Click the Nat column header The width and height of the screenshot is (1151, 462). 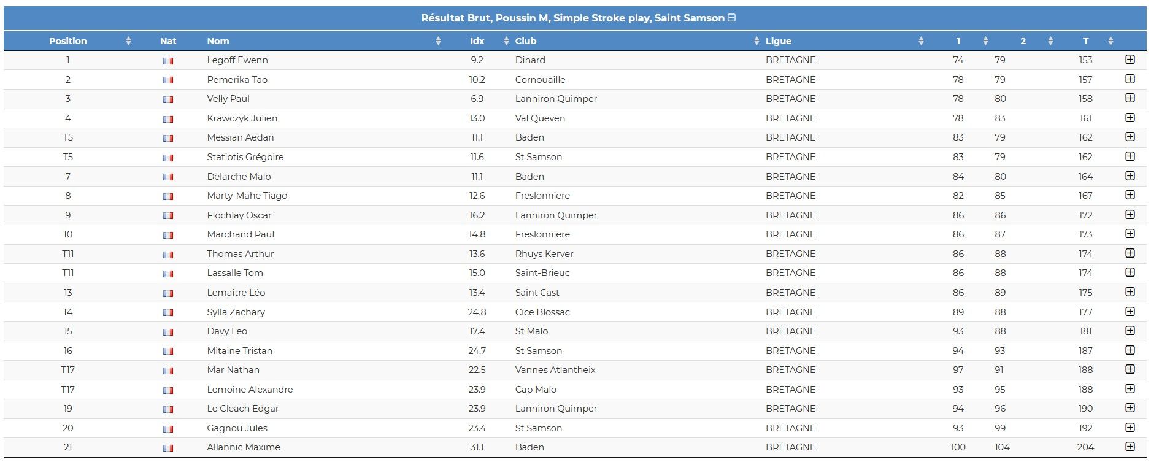(168, 41)
